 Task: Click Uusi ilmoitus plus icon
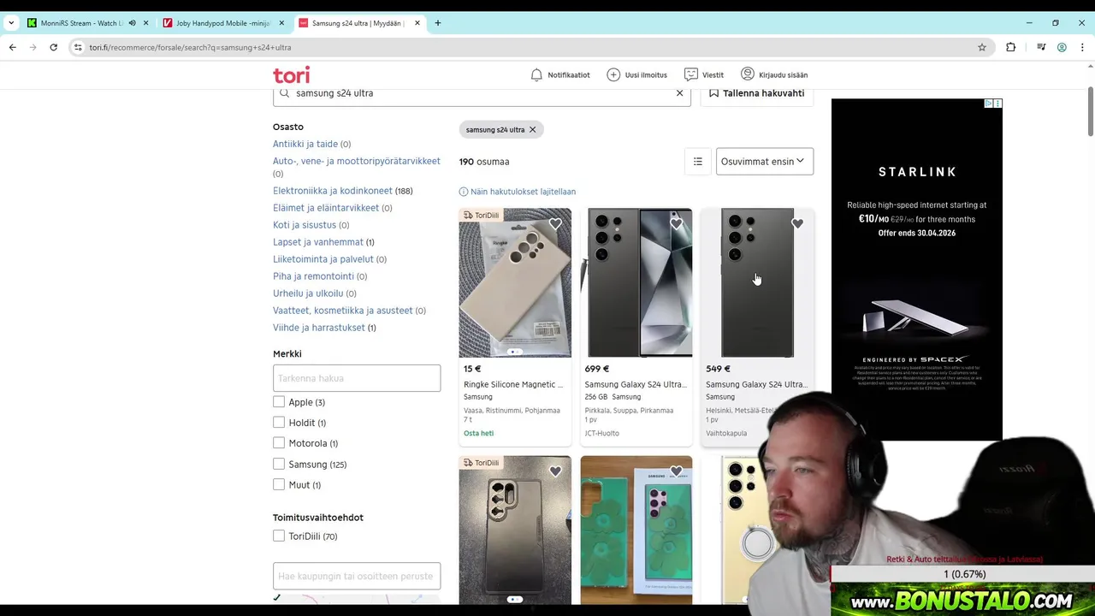[613, 75]
